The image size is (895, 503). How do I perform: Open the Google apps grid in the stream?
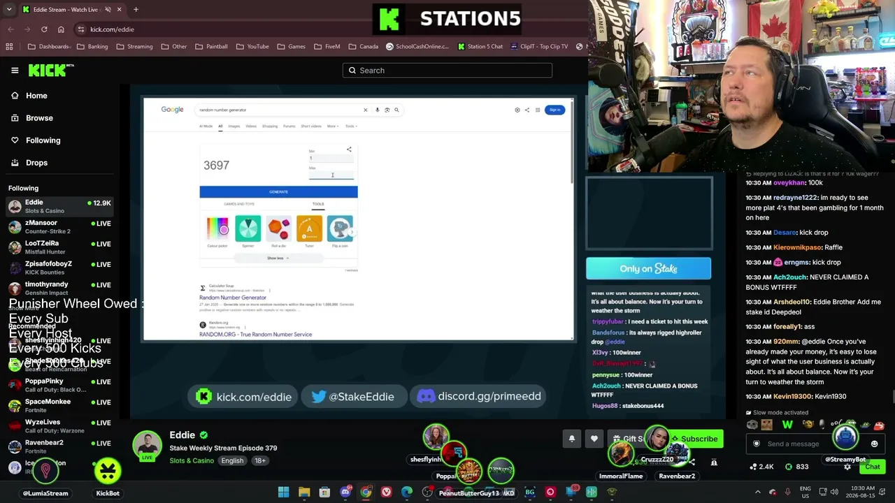coord(538,110)
